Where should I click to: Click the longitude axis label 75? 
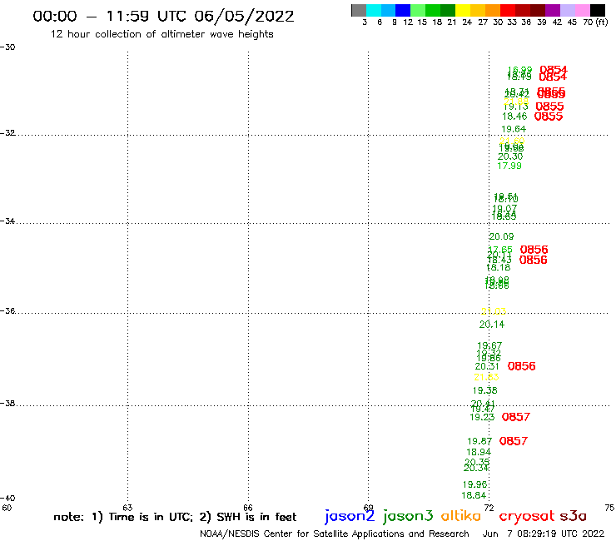coord(609,508)
